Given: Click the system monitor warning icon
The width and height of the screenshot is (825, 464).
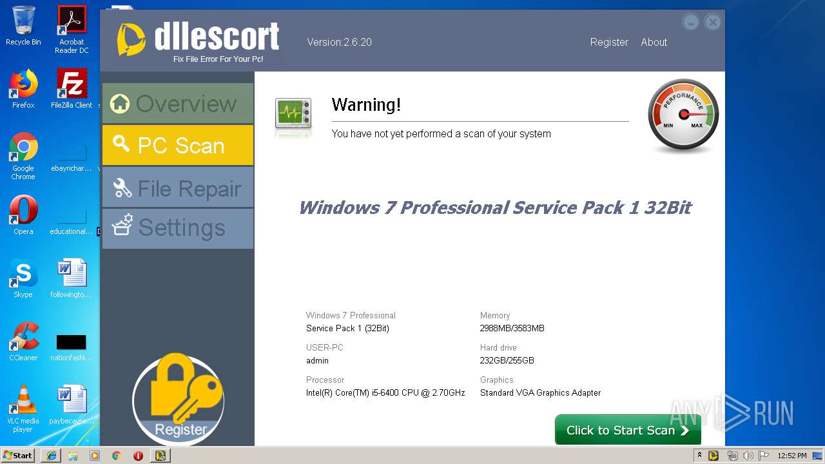Looking at the screenshot, I should [x=293, y=116].
